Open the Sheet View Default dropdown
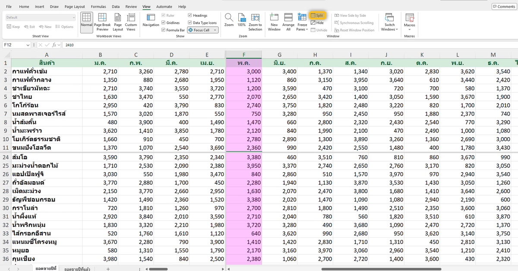 click(41, 18)
